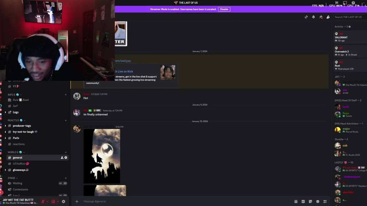Viewport: 367px width, 206px height.
Task: Open microphone input options dropdown
Action: [x=47, y=201]
